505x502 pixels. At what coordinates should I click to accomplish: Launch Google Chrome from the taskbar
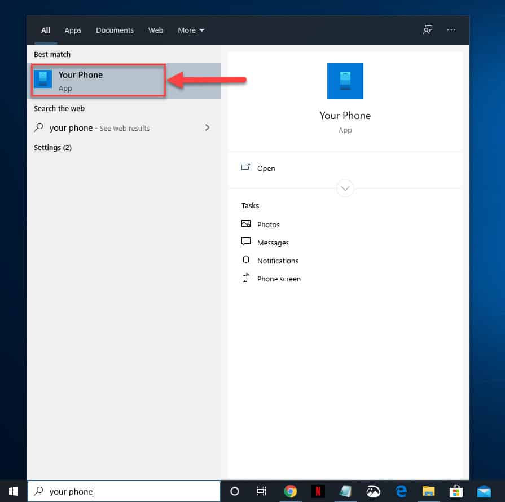click(x=290, y=491)
